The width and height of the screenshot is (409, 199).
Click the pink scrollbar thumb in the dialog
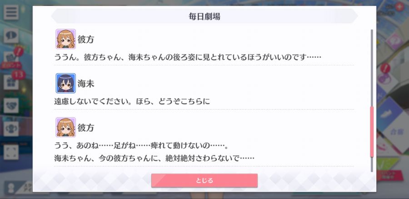click(372, 131)
